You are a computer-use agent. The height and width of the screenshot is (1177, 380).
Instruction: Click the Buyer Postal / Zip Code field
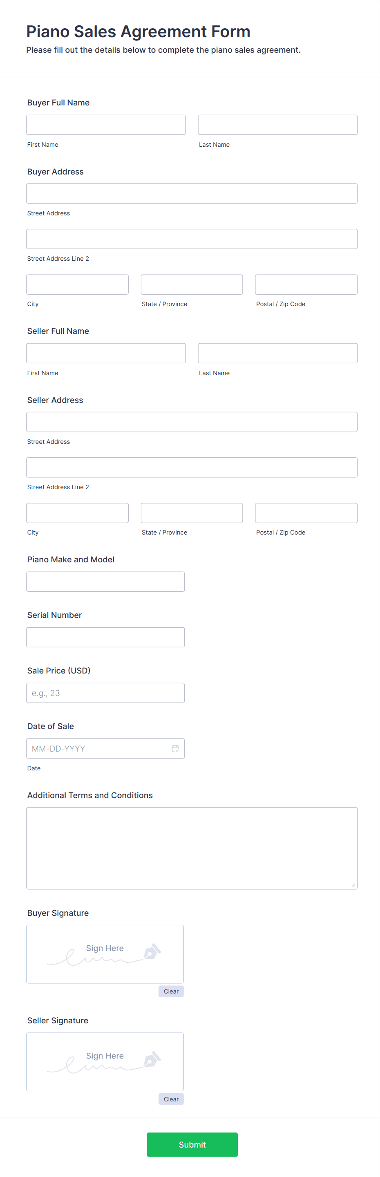click(x=306, y=284)
